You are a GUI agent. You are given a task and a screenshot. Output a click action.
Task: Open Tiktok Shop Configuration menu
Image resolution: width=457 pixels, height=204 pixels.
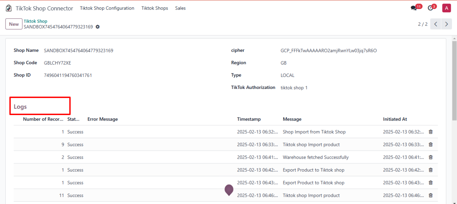click(107, 8)
